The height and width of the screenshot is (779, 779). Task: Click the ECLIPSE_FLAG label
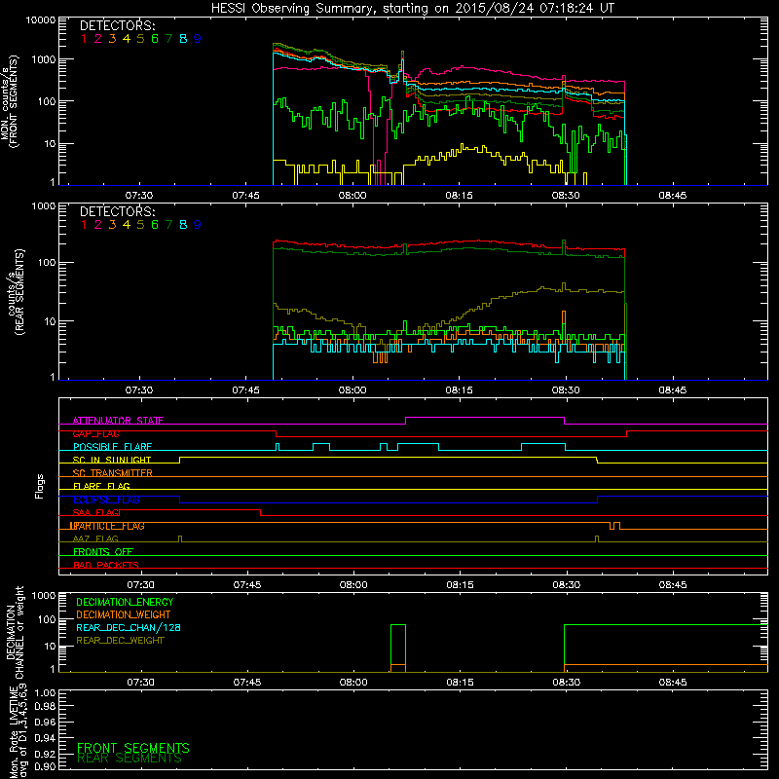106,500
